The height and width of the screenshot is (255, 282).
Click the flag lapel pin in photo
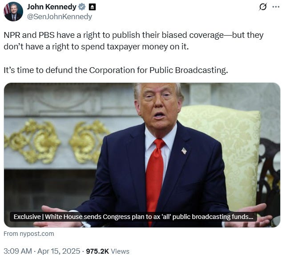184,151
